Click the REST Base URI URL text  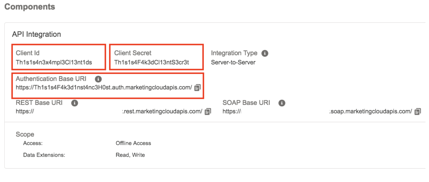pyautogui.click(x=162, y=111)
